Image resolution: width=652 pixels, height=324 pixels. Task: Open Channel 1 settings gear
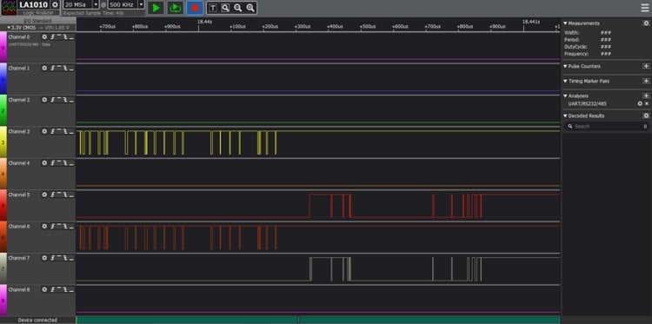(x=44, y=68)
